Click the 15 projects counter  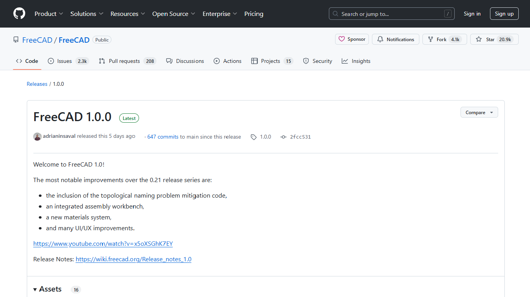tap(288, 61)
